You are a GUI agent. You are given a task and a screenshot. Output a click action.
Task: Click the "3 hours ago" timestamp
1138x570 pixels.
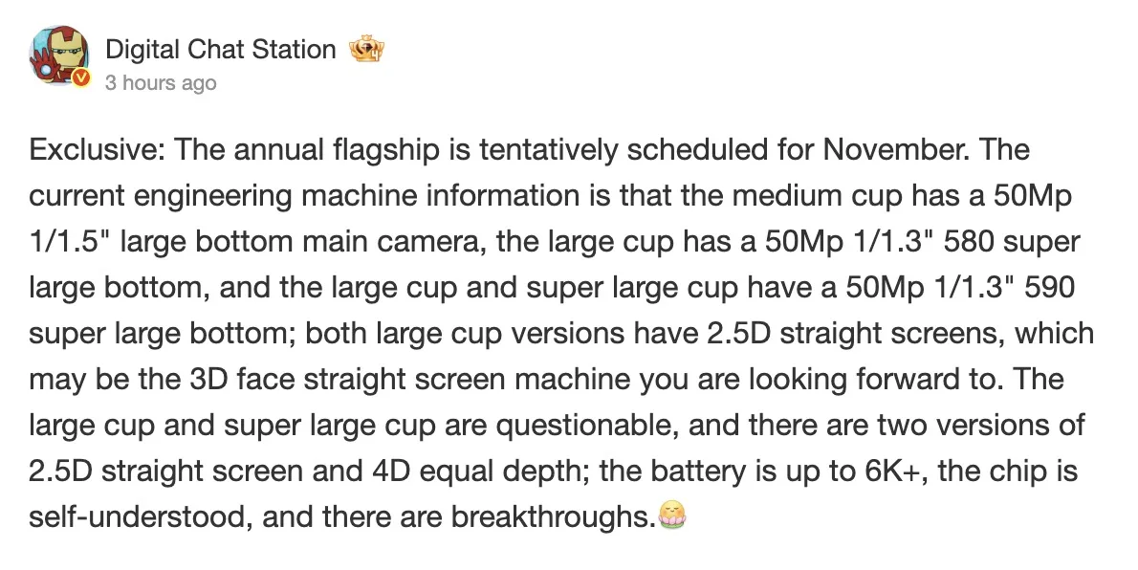pyautogui.click(x=161, y=83)
